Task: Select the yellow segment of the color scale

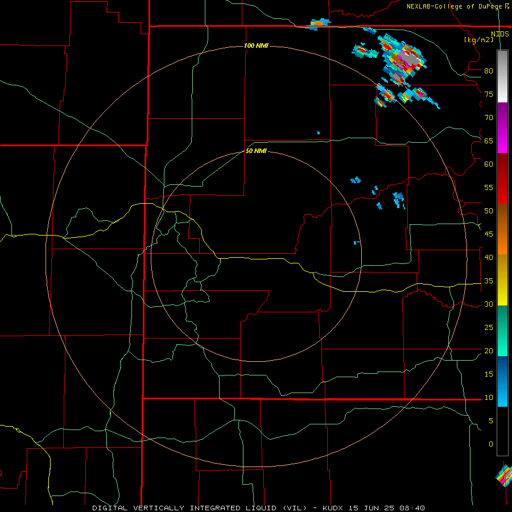Action: (x=502, y=280)
